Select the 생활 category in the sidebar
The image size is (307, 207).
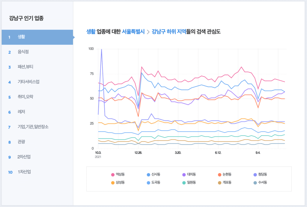37,37
